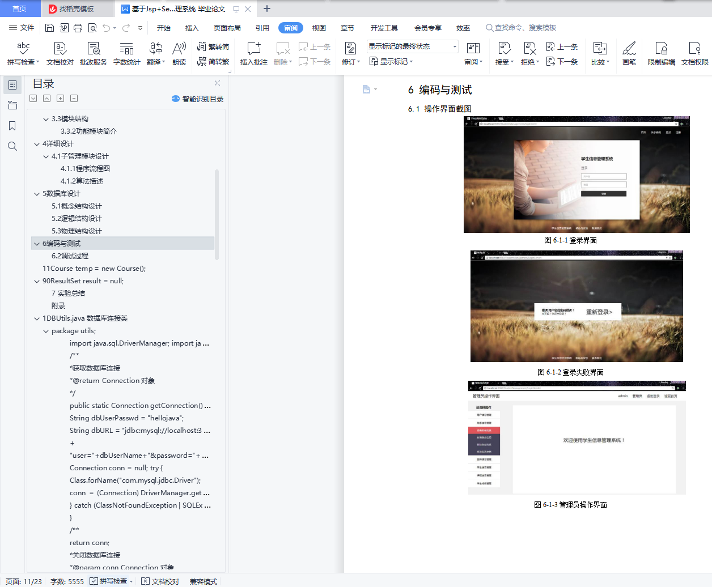Close the table of contents panel
The image size is (712, 587).
coord(217,83)
